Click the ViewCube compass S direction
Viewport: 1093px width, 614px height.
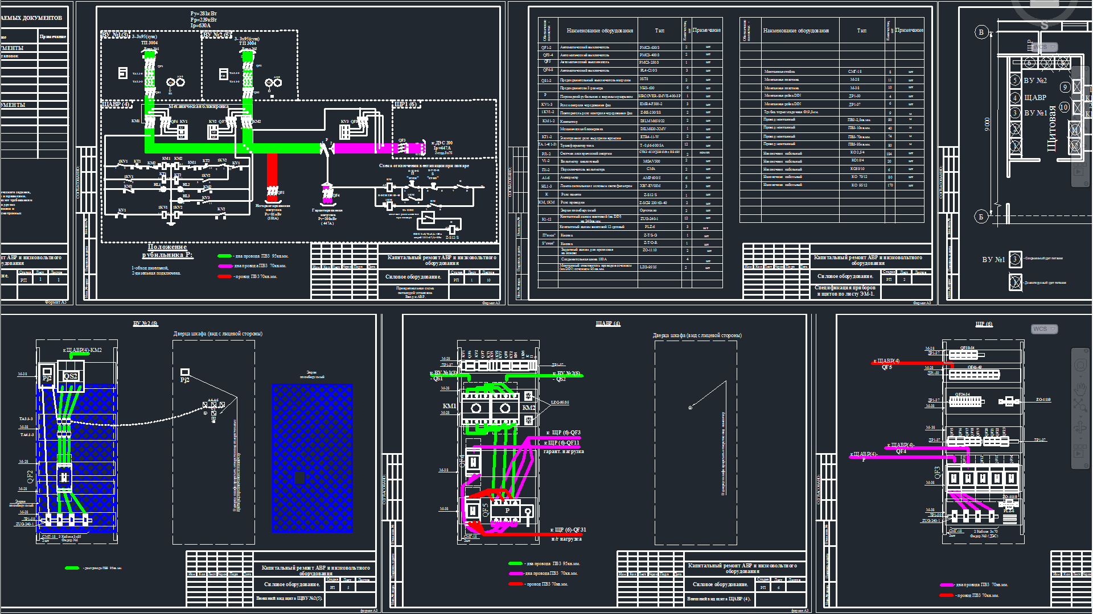coord(1045,25)
